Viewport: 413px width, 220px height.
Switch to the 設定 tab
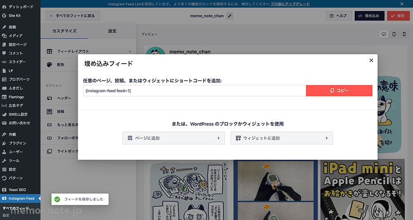coord(112,31)
